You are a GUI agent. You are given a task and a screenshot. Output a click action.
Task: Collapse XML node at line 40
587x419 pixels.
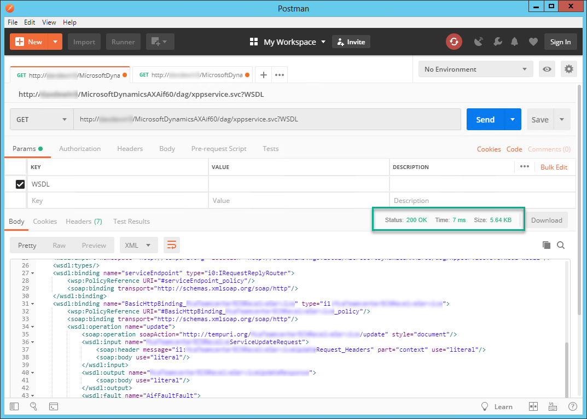coord(33,373)
